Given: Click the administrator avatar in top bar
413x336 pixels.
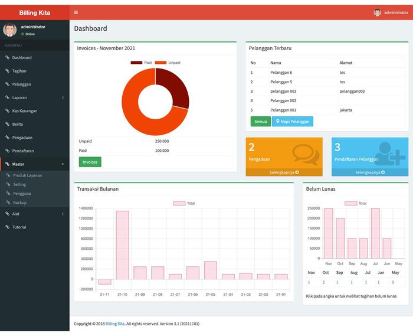Looking at the screenshot, I should click(377, 12).
